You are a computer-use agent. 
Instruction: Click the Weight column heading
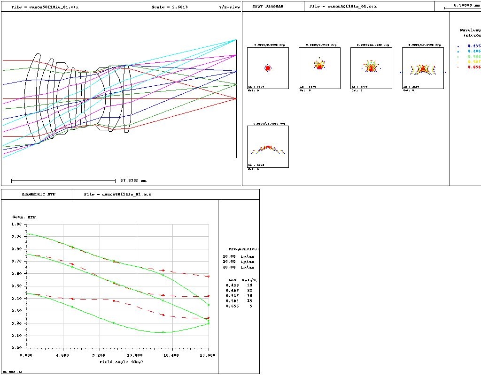(249, 280)
